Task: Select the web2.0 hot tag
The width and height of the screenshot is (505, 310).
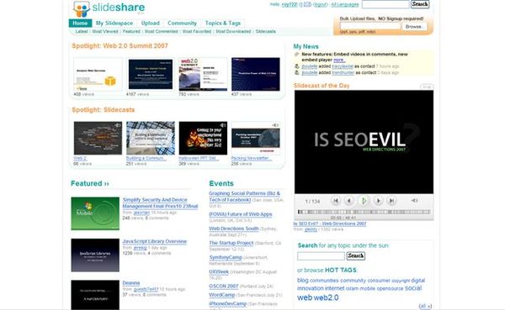Action: point(327,297)
